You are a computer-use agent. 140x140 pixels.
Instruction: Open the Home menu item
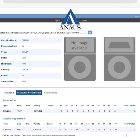(57, 21)
